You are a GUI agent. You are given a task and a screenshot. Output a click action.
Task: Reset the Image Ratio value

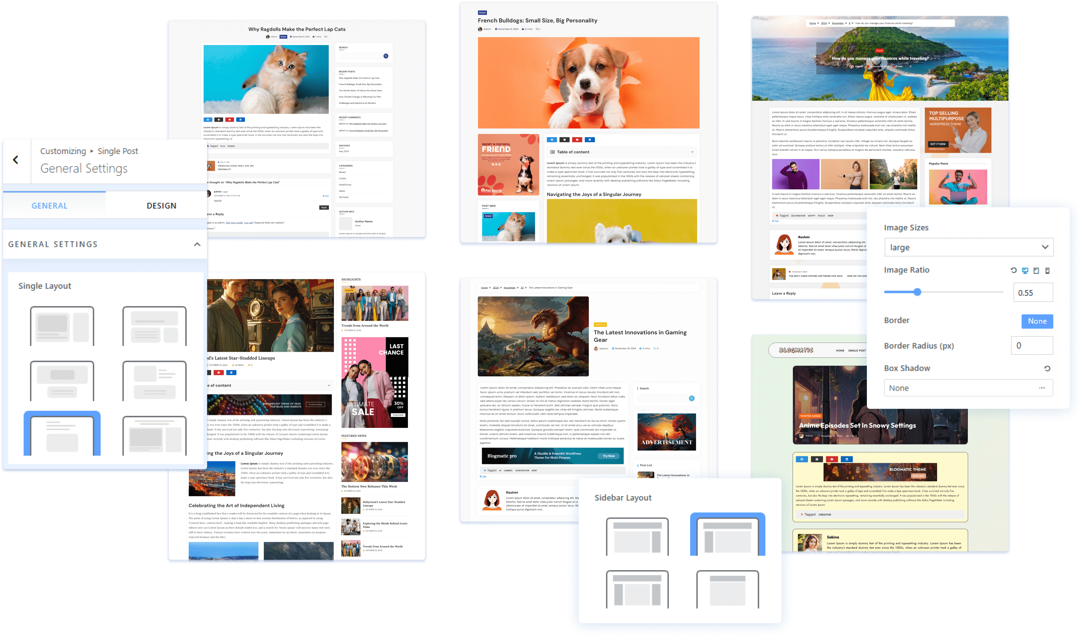point(1014,270)
